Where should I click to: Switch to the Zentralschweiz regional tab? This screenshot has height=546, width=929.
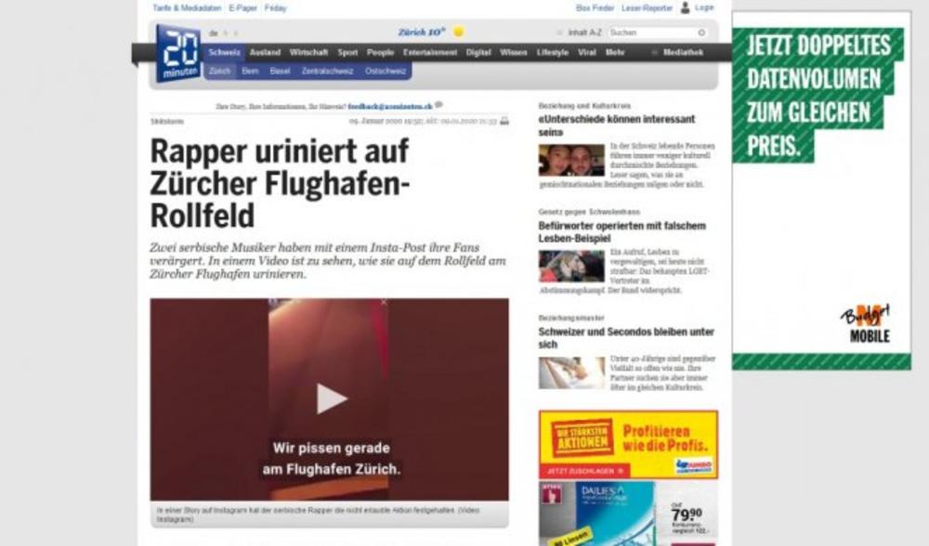pyautogui.click(x=327, y=71)
